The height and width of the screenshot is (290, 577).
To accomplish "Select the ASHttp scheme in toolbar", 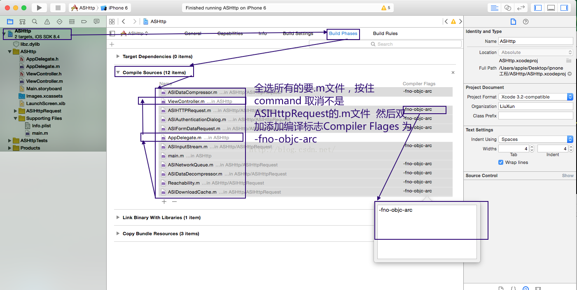I will 83,8.
